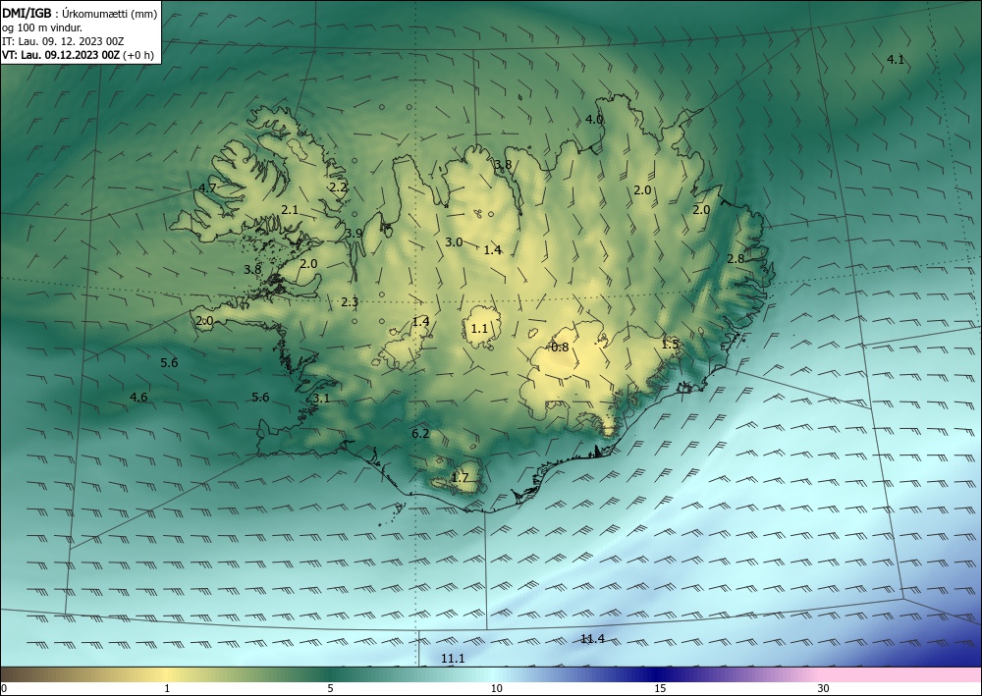Select the 0.8 value label
The height and width of the screenshot is (696, 982).
coord(560,348)
